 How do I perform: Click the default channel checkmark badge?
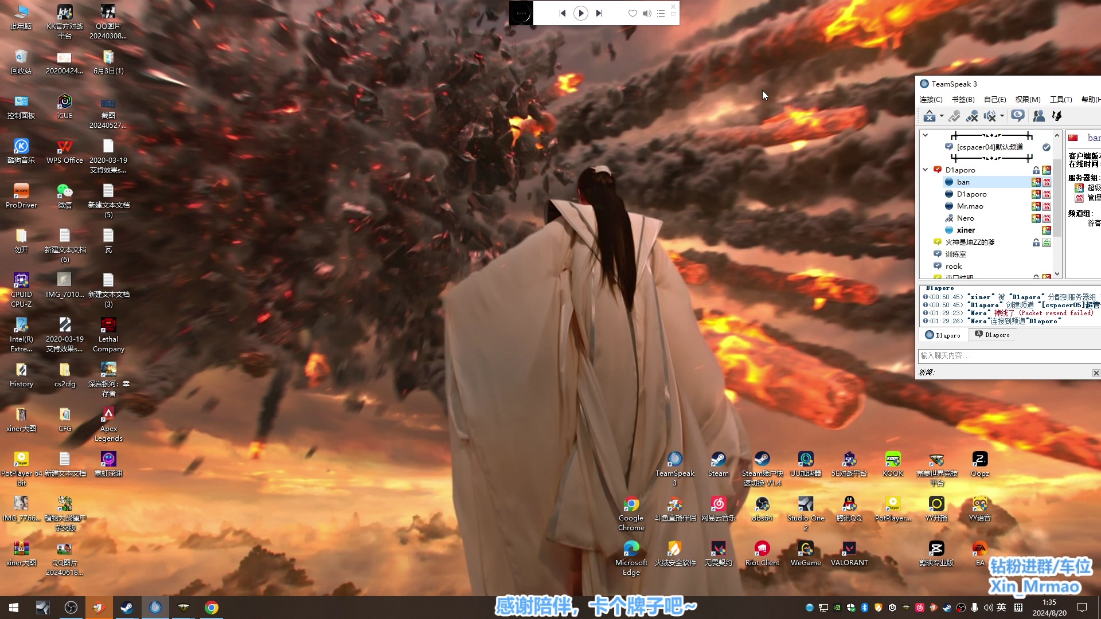pos(1047,147)
